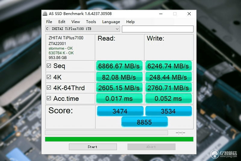Toggle the Acc.time test checkbox
Viewport: 241px width, 161px height.
click(49, 98)
